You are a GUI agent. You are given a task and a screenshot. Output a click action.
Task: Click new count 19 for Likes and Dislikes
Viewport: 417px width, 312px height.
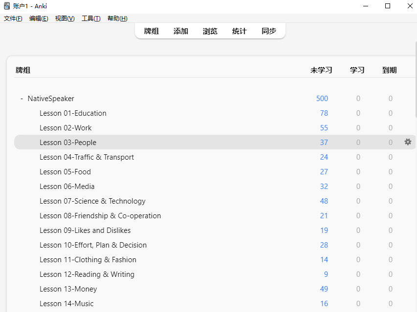324,230
